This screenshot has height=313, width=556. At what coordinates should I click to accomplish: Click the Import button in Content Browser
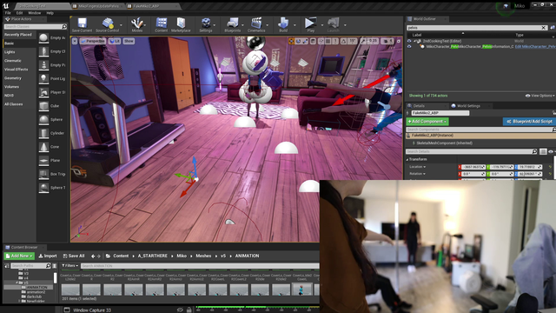pyautogui.click(x=48, y=256)
